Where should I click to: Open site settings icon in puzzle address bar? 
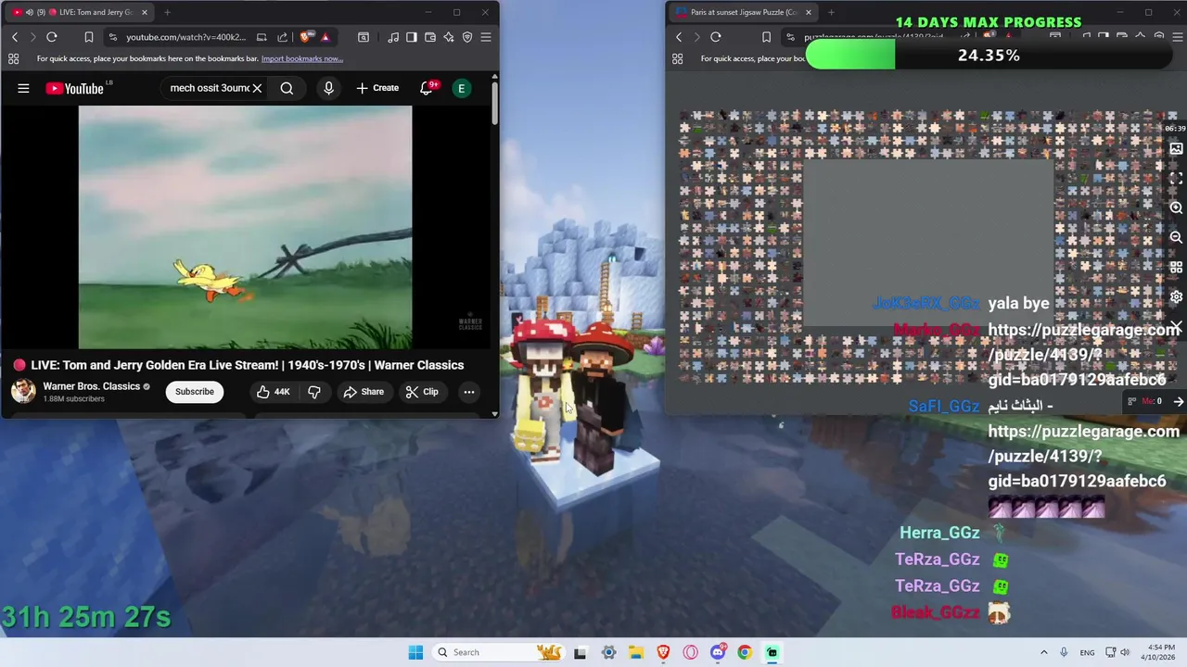click(790, 37)
